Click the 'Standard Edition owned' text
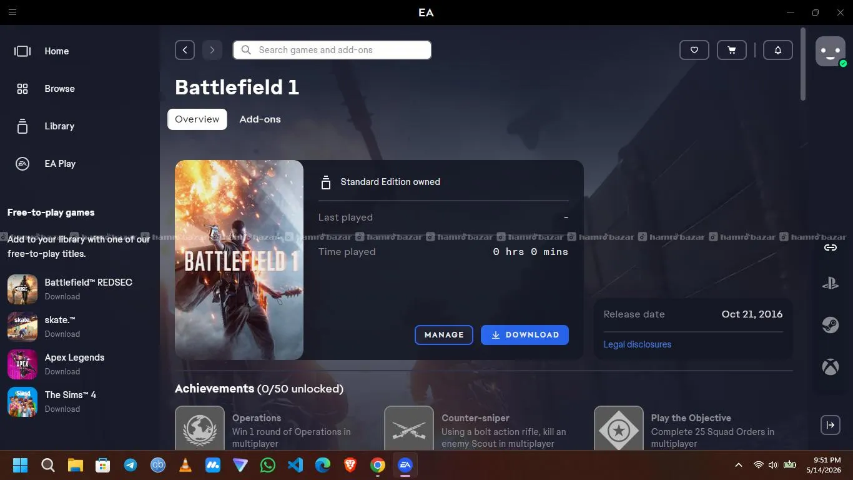853x480 pixels. pyautogui.click(x=390, y=182)
